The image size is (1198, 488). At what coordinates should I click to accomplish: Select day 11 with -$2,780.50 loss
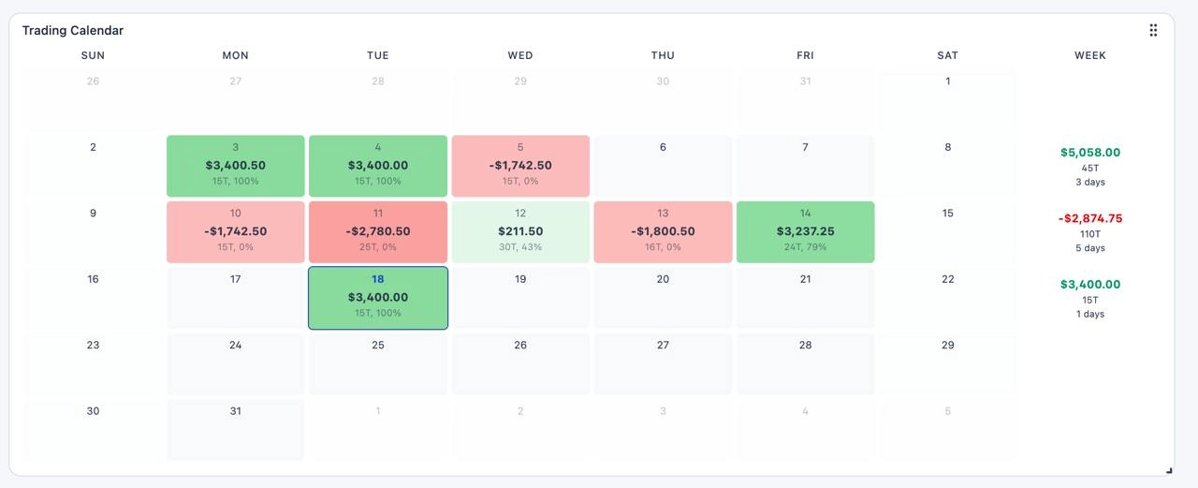(378, 231)
